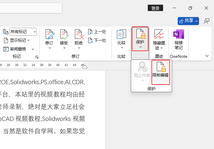The width and height of the screenshot is (214, 149).
Task: Click the 登录 sign-in button
Action: (155, 8)
